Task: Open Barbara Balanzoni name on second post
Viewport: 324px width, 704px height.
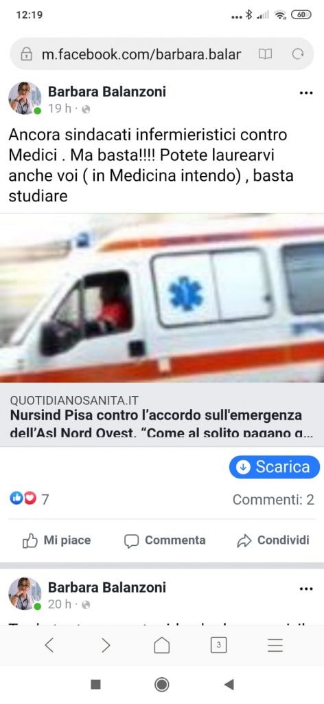Action: [x=106, y=587]
